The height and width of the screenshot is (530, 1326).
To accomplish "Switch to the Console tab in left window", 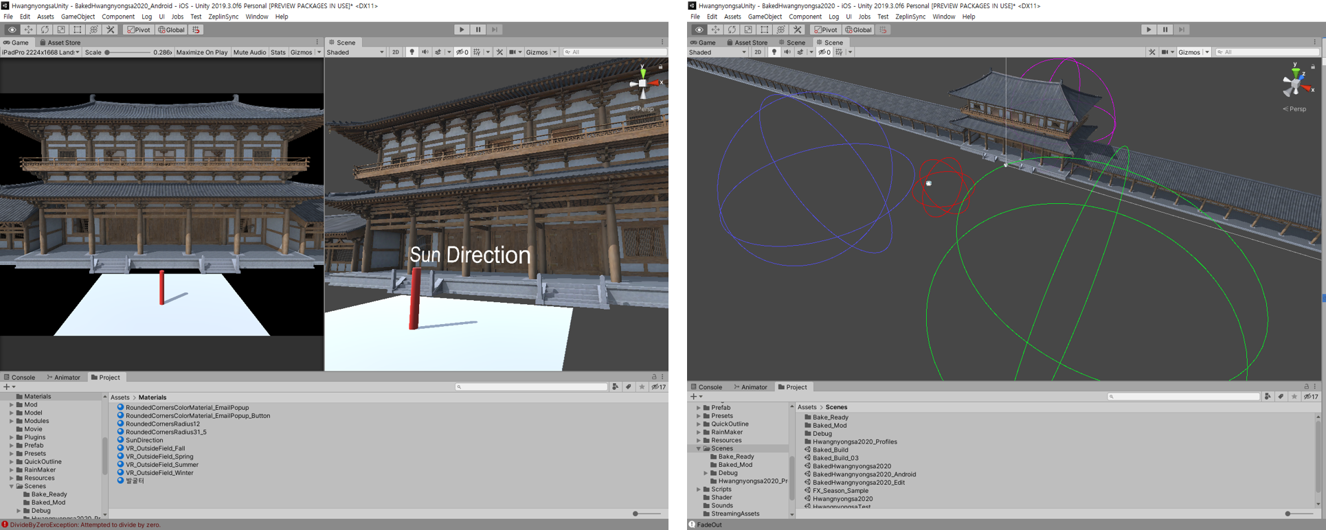I will click(19, 377).
